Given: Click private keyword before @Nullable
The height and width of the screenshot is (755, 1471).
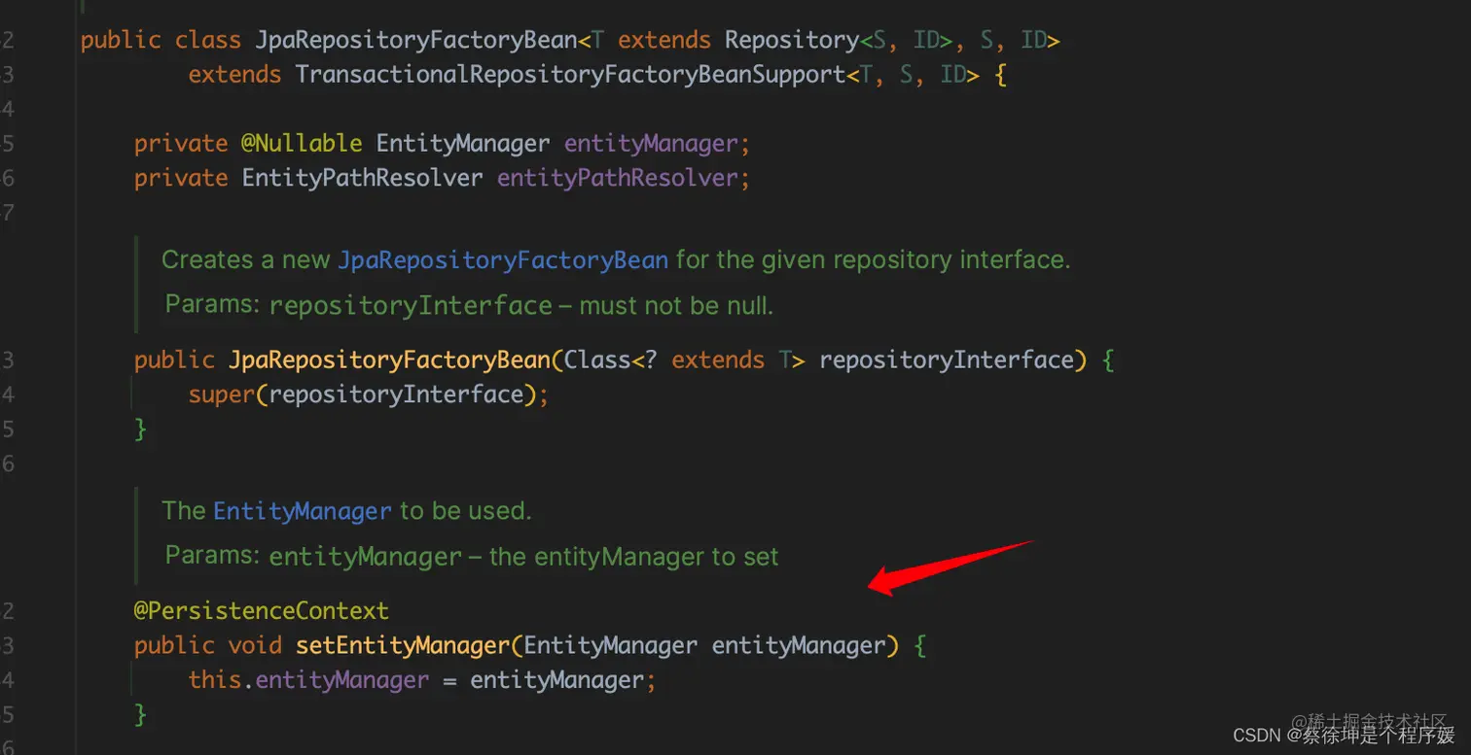Looking at the screenshot, I should click(x=181, y=144).
